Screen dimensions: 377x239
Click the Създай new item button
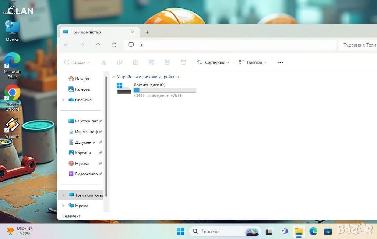point(77,63)
